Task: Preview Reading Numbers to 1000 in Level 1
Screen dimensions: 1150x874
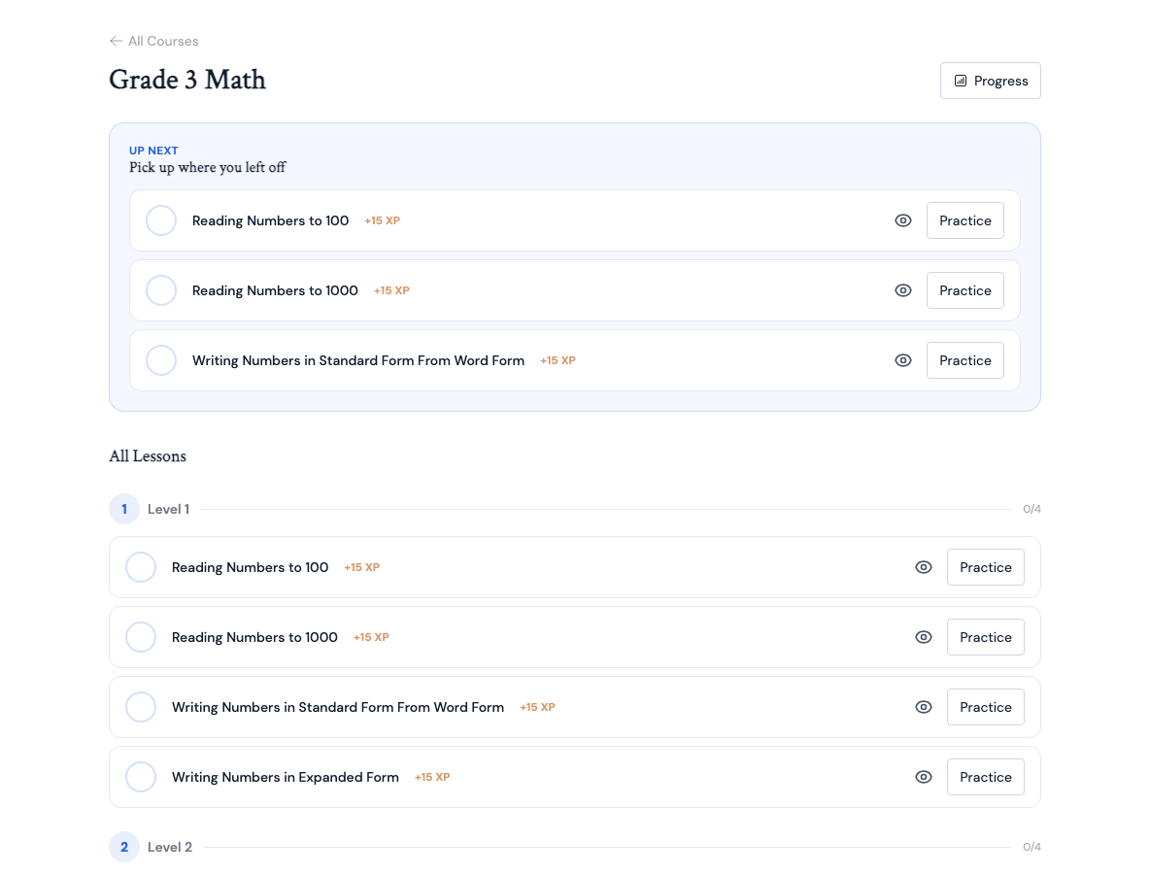Action: [924, 637]
